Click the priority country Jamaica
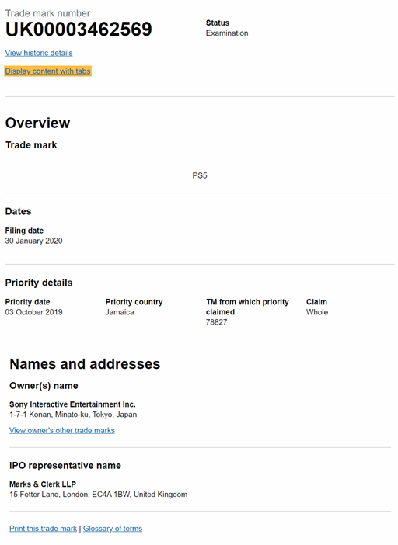 click(120, 312)
